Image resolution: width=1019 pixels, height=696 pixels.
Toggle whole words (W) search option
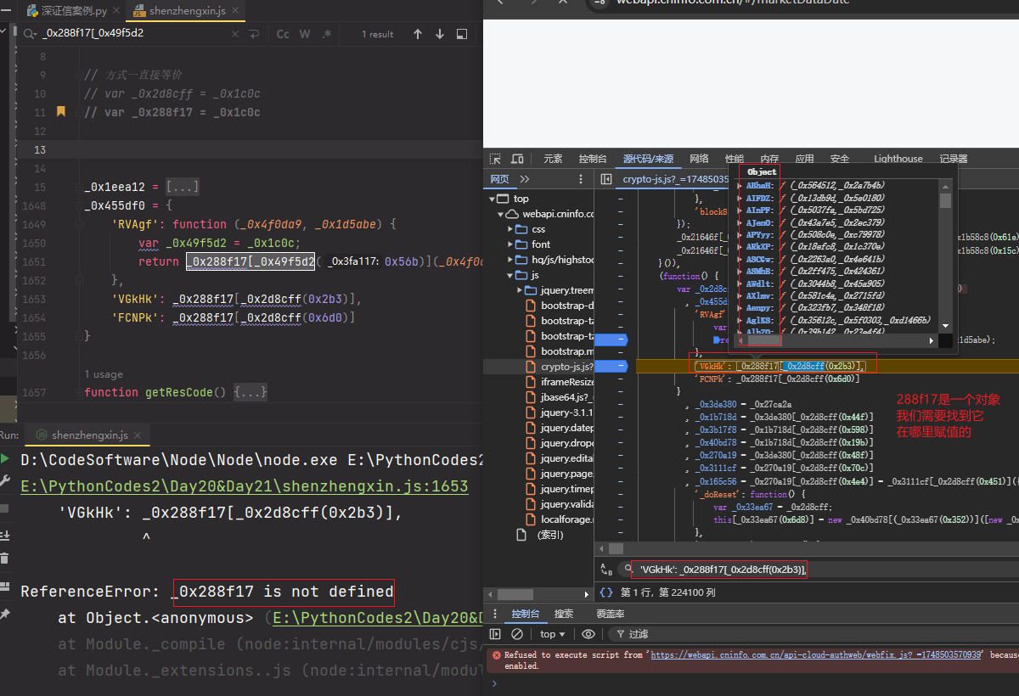point(306,34)
